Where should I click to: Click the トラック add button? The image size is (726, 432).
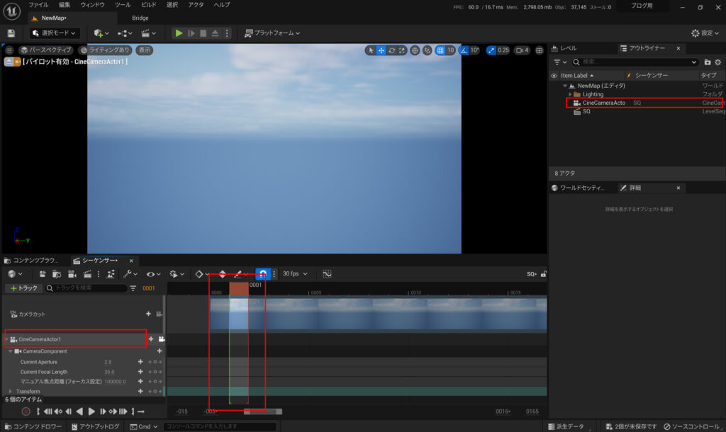22,288
